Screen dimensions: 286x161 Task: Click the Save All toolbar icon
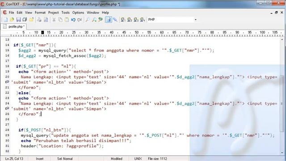(x=25, y=20)
